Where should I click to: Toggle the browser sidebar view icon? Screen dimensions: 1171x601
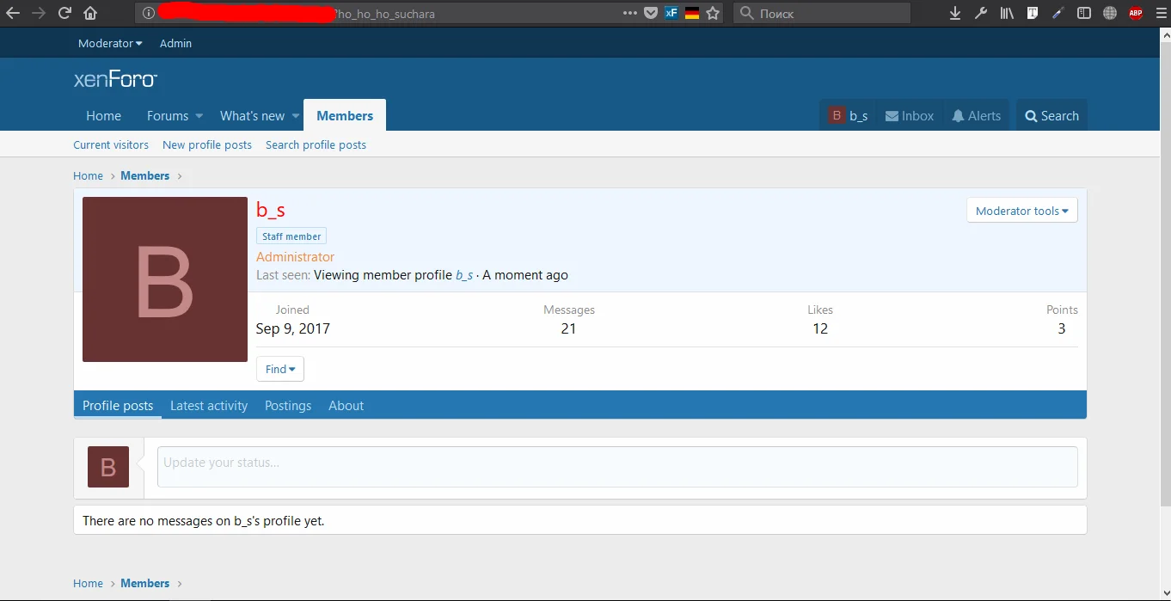[1084, 13]
